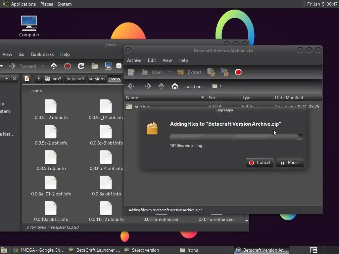Close the file manager side pane
This screenshot has height=254, width=339.
click(x=15, y=78)
